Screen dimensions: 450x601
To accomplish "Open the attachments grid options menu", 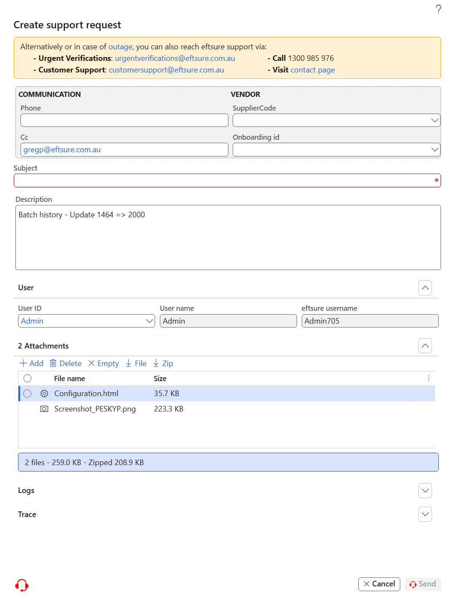I will 429,378.
